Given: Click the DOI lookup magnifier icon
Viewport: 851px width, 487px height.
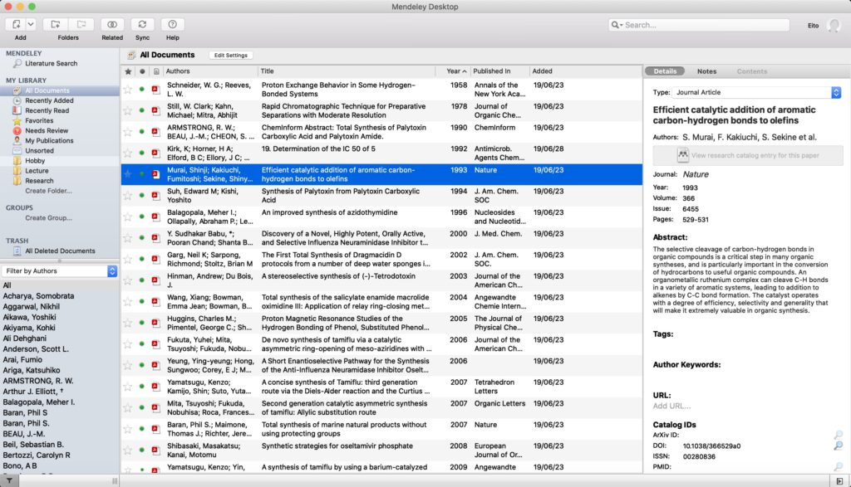Looking at the screenshot, I should tap(839, 446).
